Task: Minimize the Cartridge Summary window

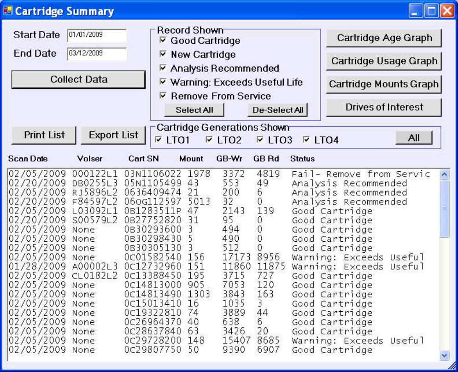Action: [415, 11]
